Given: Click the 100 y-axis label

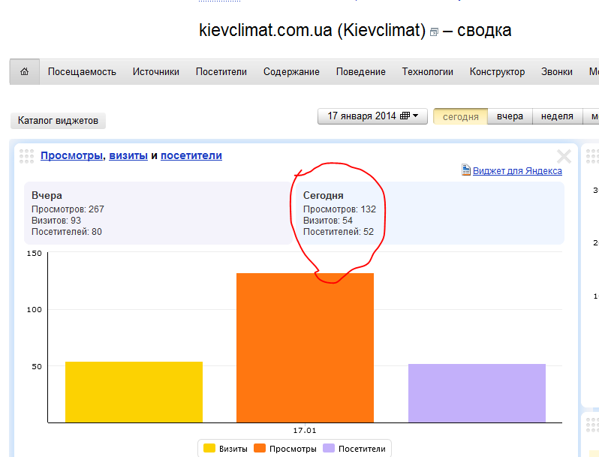Looking at the screenshot, I should [35, 310].
